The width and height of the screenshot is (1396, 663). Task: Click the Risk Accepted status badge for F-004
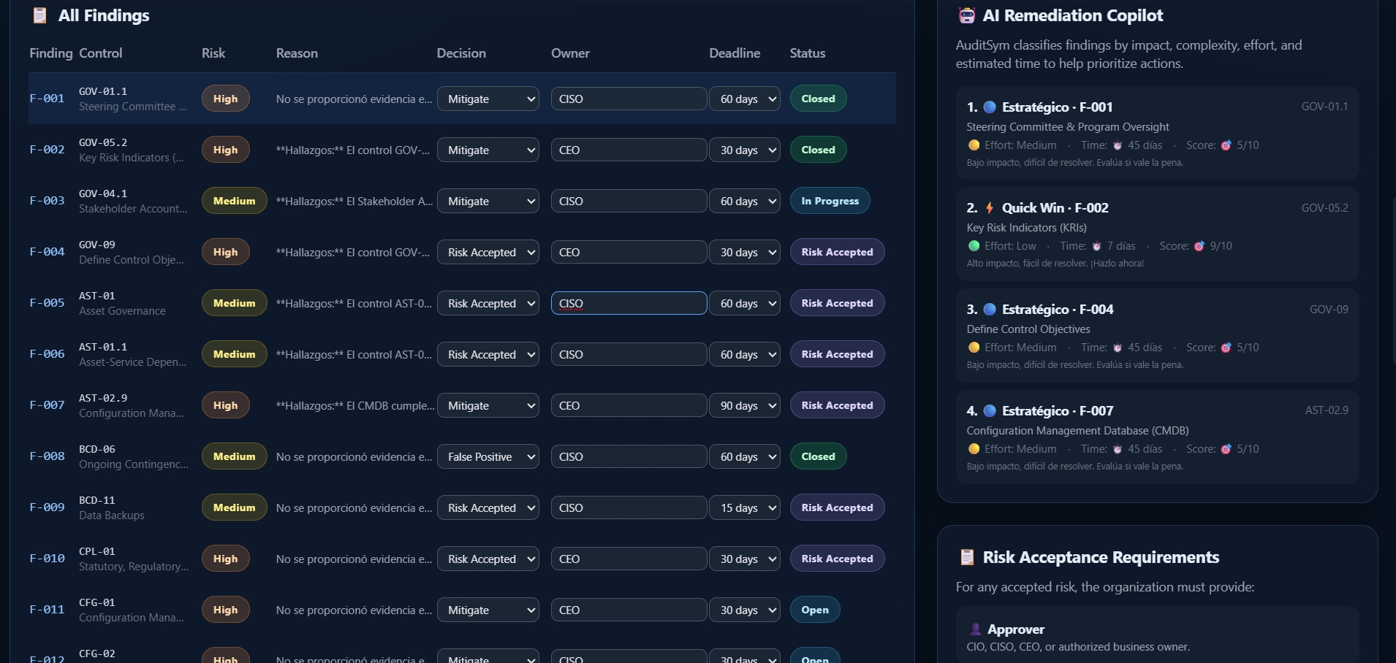pos(837,252)
